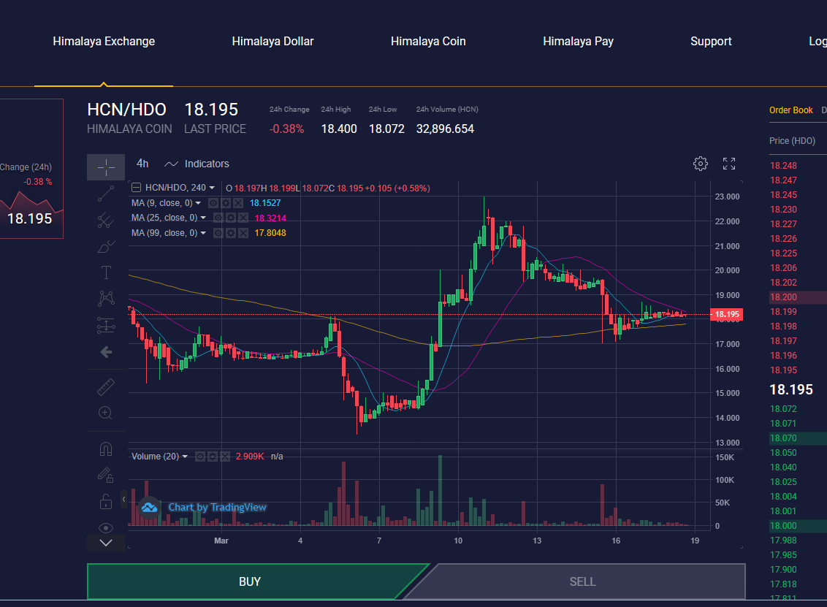The height and width of the screenshot is (607, 827).
Task: Open MA (25, close, 0) dropdown arrow
Action: coord(203,218)
